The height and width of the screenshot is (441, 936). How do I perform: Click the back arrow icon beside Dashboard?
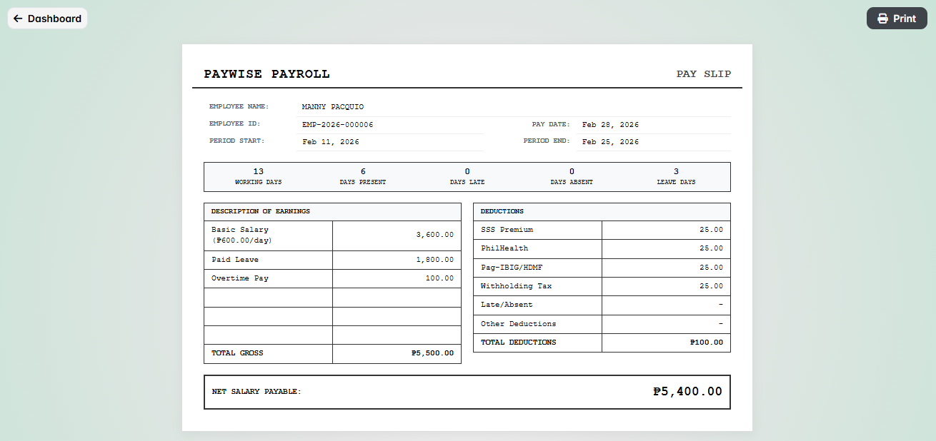pyautogui.click(x=18, y=19)
